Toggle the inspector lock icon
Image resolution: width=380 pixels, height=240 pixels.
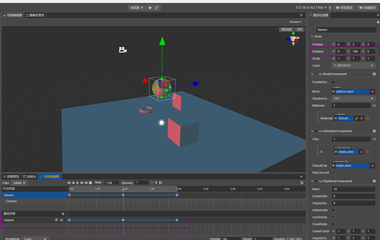(378, 22)
